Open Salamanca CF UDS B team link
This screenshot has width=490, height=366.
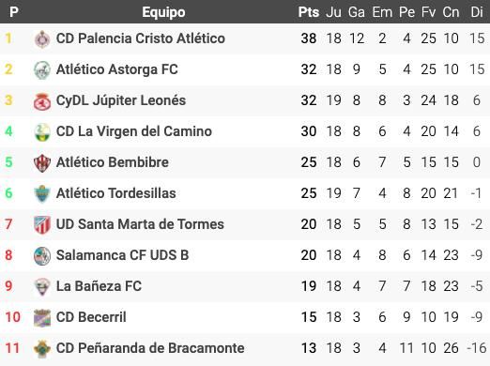pyautogui.click(x=122, y=255)
